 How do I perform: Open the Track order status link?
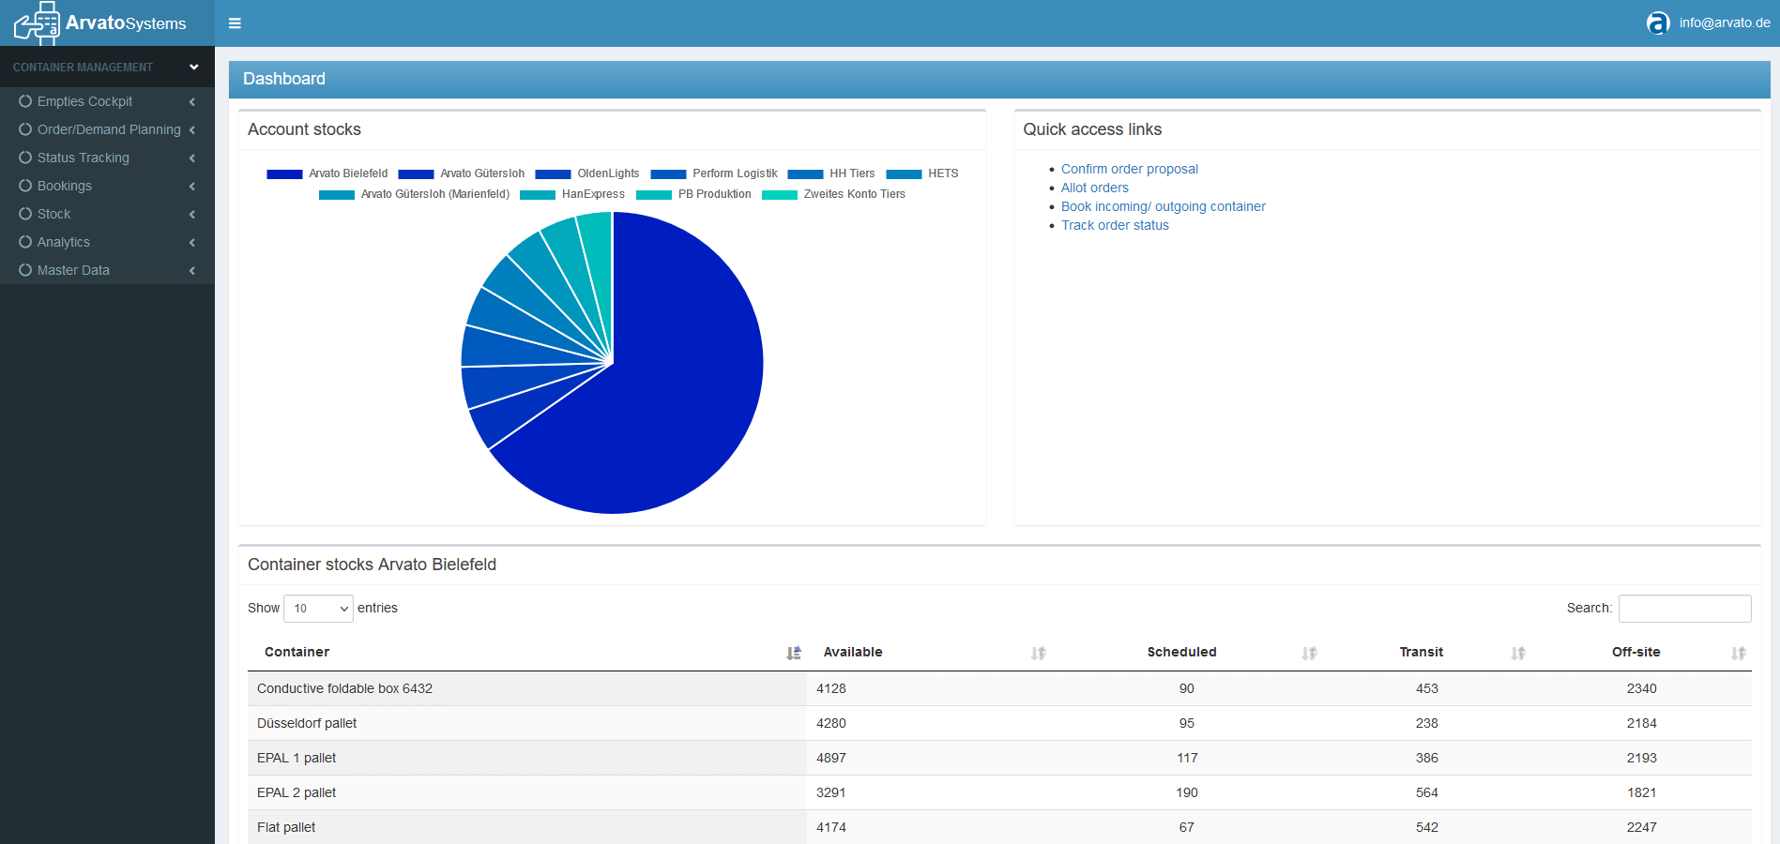pos(1115,225)
